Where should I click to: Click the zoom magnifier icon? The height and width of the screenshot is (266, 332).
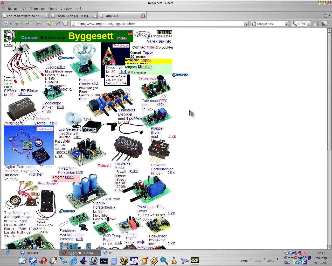tap(294, 24)
